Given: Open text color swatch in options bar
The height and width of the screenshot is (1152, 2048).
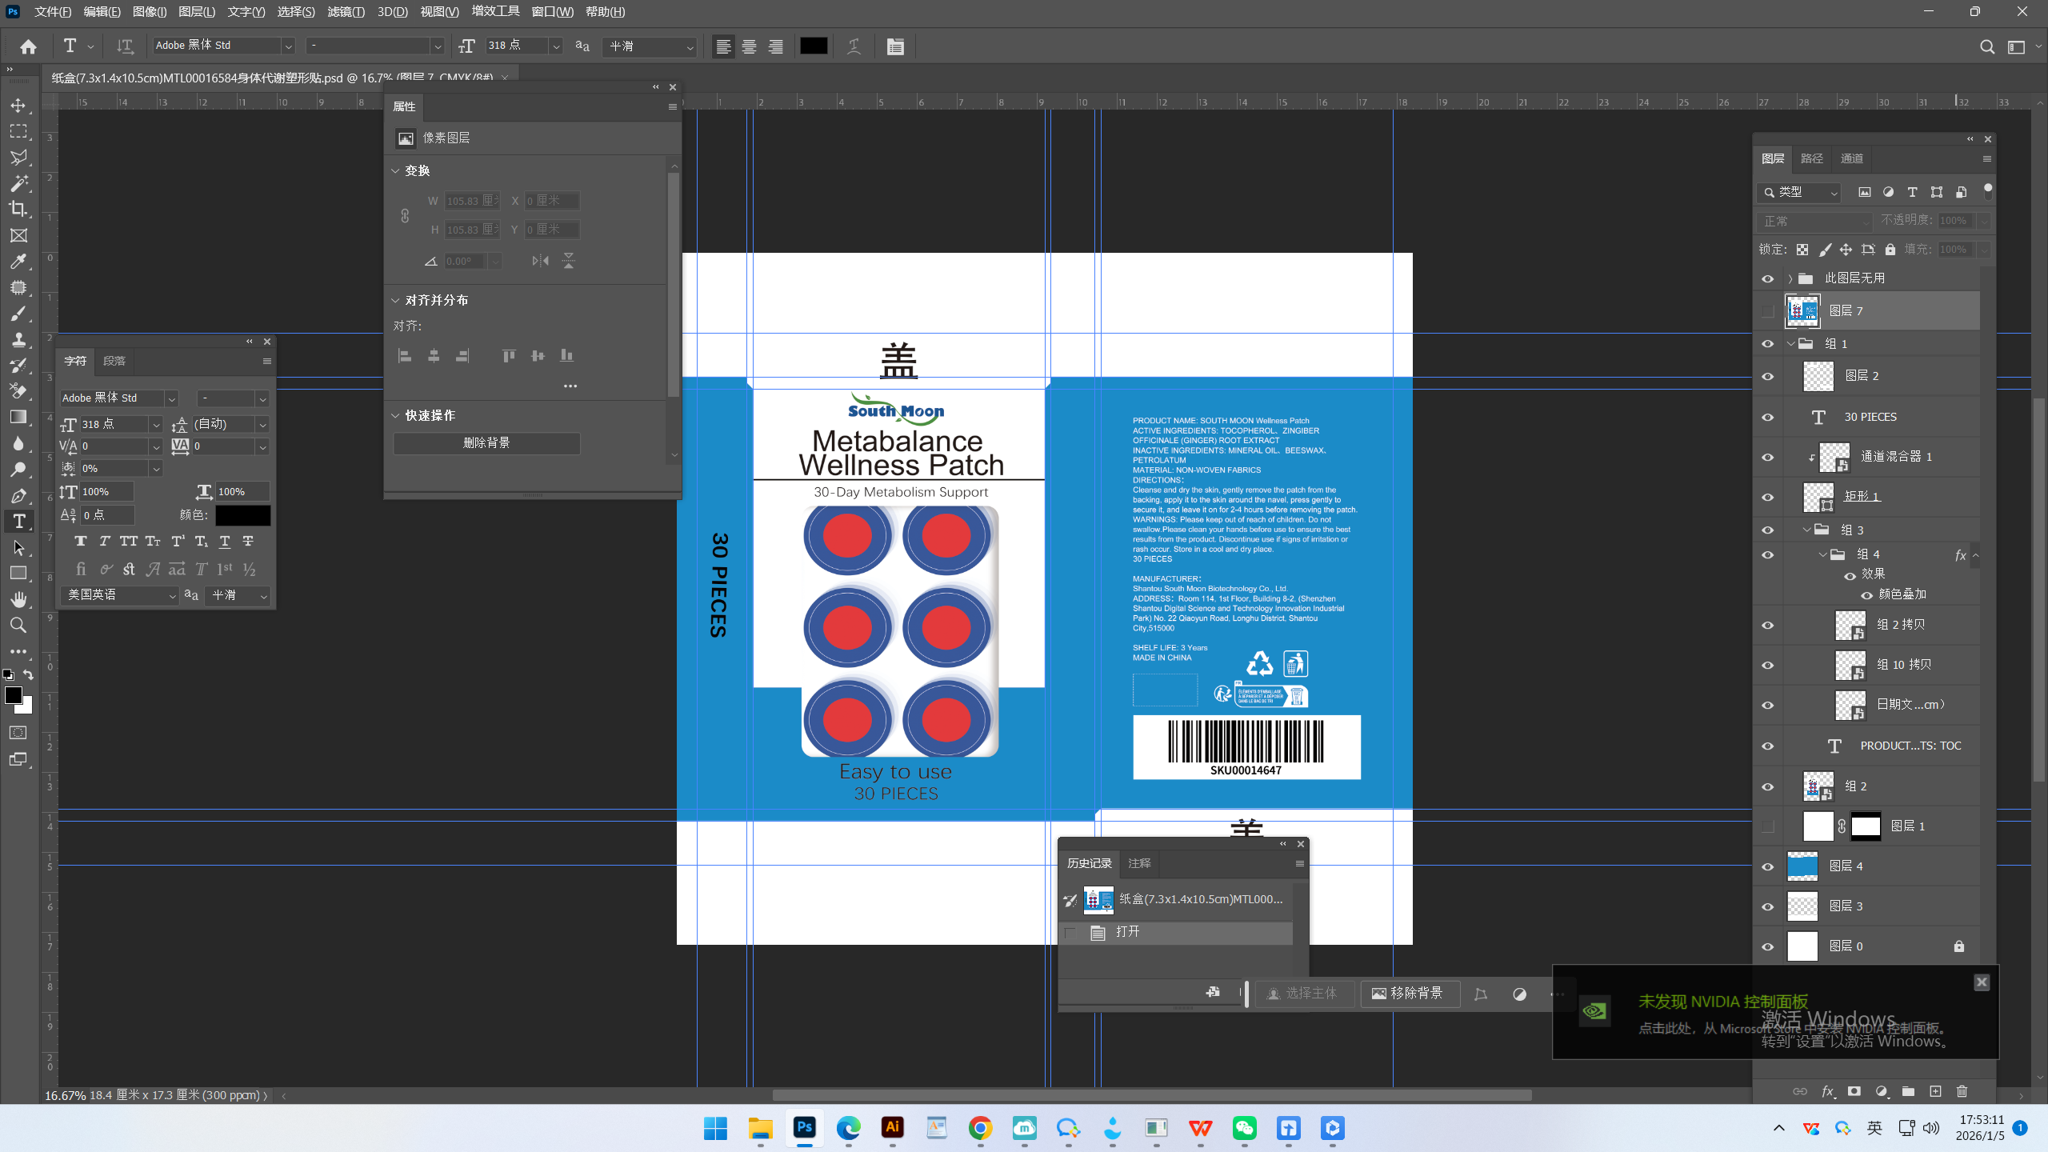Looking at the screenshot, I should pyautogui.click(x=814, y=46).
